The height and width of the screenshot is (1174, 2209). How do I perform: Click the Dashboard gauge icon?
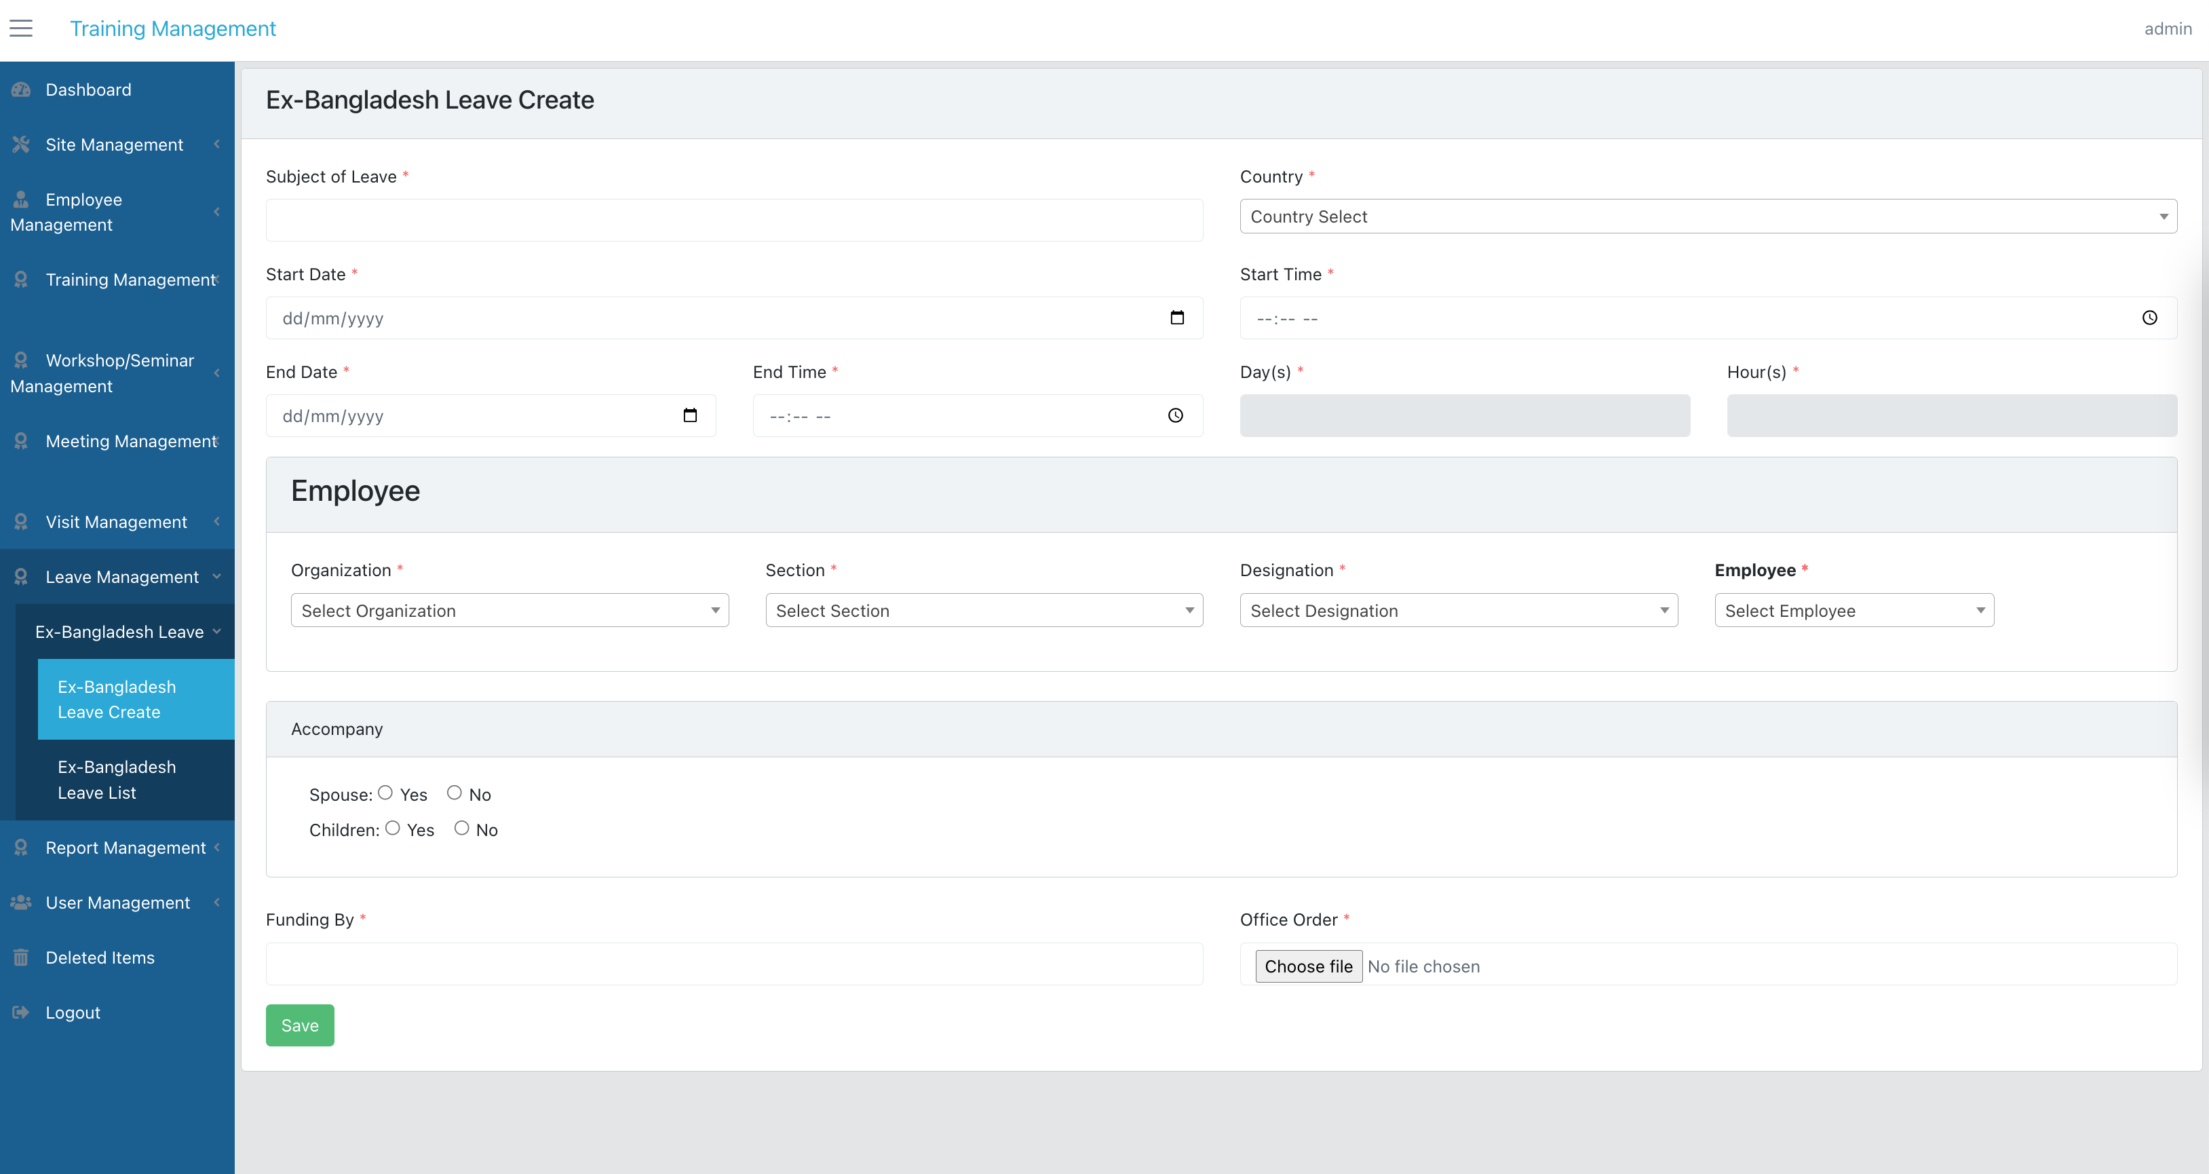[x=20, y=89]
